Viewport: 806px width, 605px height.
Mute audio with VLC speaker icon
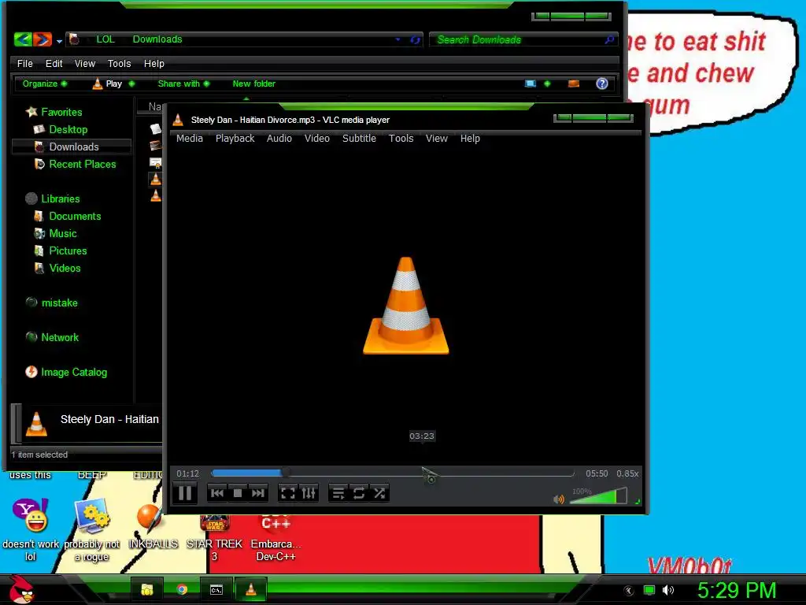click(559, 499)
